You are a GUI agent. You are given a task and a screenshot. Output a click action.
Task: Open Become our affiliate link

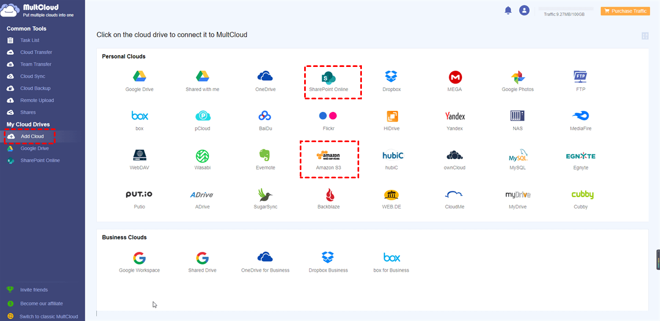coord(42,303)
